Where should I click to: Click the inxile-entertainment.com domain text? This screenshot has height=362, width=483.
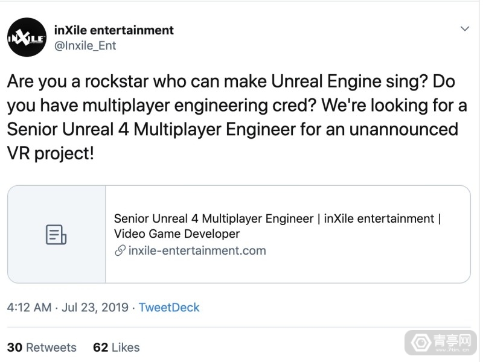point(197,250)
